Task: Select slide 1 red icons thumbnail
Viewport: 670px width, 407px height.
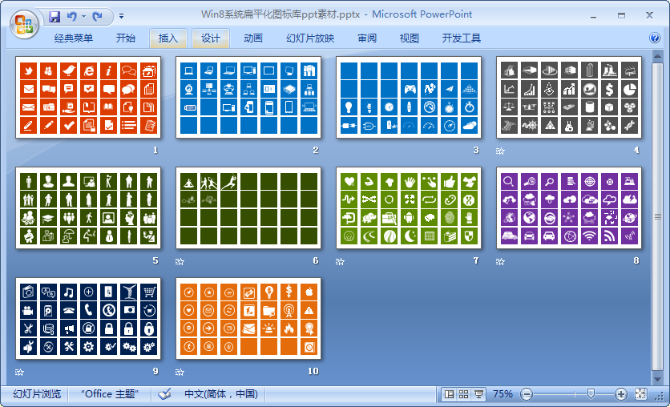Action: tap(88, 98)
